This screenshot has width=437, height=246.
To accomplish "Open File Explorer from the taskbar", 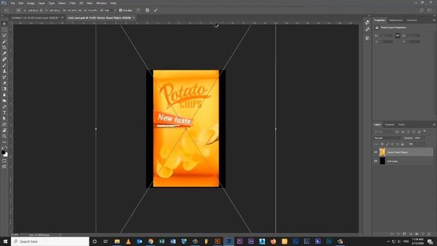I will point(117,241).
